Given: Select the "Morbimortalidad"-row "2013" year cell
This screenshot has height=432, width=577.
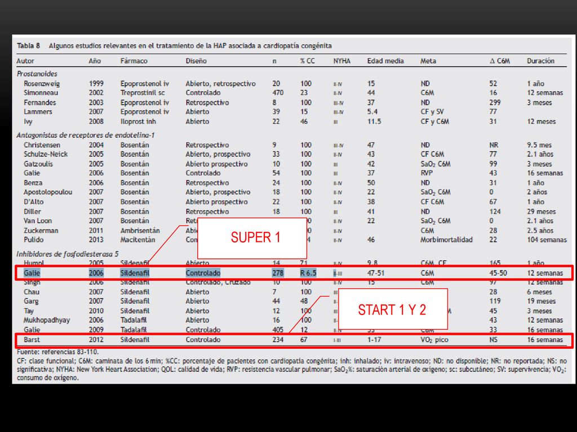Looking at the screenshot, I should tap(96, 240).
